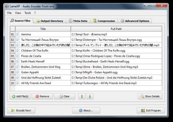Click the Remove button
173x122 pixels.
pyautogui.click(x=42, y=96)
